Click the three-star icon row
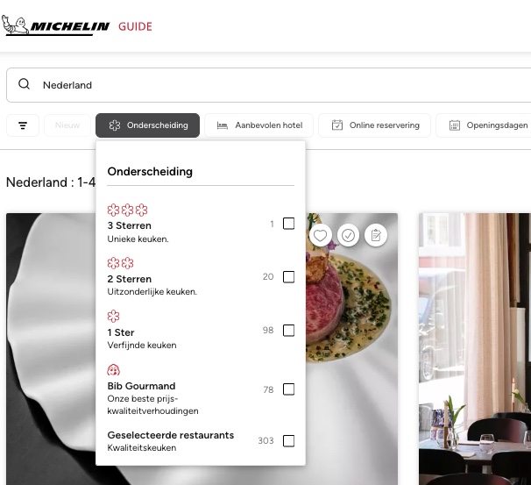 (x=127, y=210)
